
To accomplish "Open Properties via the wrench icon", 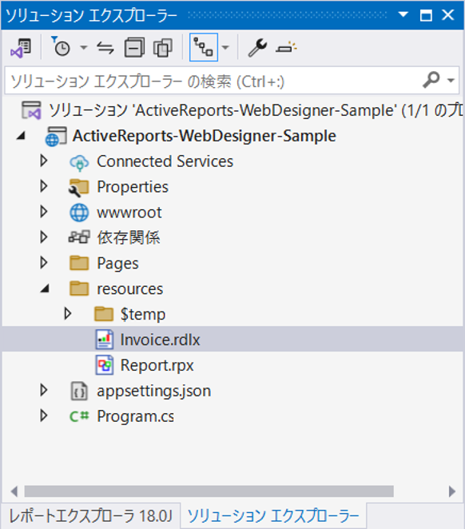I will (x=257, y=48).
